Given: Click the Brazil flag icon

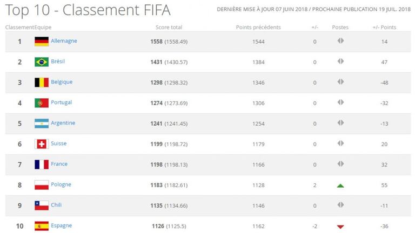Looking at the screenshot, I should [x=42, y=62].
